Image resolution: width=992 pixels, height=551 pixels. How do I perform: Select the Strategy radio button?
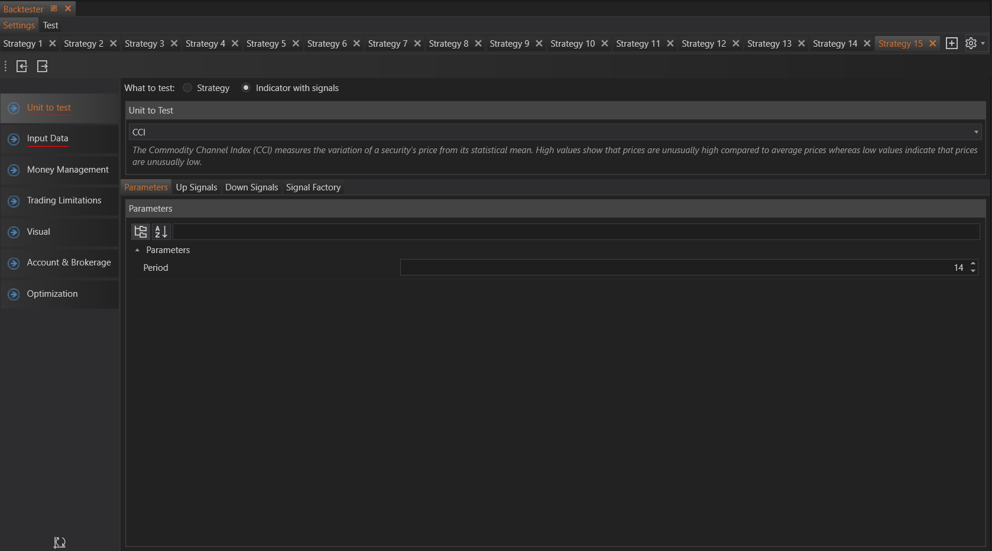187,88
